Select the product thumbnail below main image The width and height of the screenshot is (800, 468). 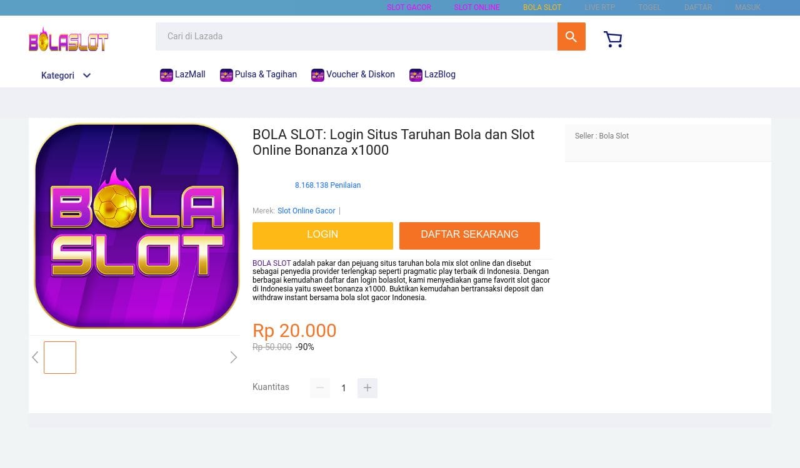coord(60,358)
